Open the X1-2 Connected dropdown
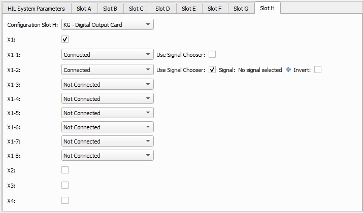The width and height of the screenshot is (363, 213). [x=108, y=69]
